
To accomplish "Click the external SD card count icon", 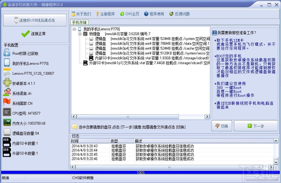I will click(x=7, y=152).
